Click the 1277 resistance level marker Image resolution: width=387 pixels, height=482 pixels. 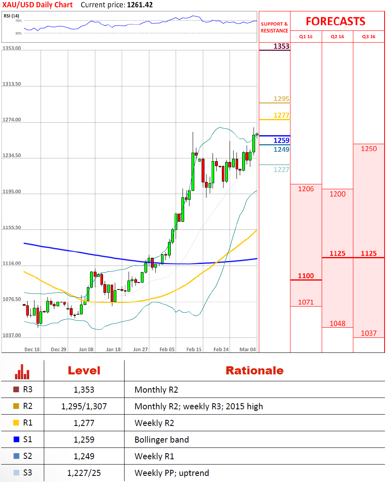(282, 115)
